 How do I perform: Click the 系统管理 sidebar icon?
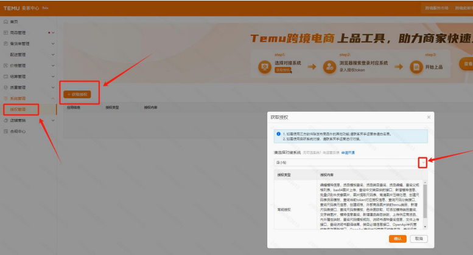[5, 98]
